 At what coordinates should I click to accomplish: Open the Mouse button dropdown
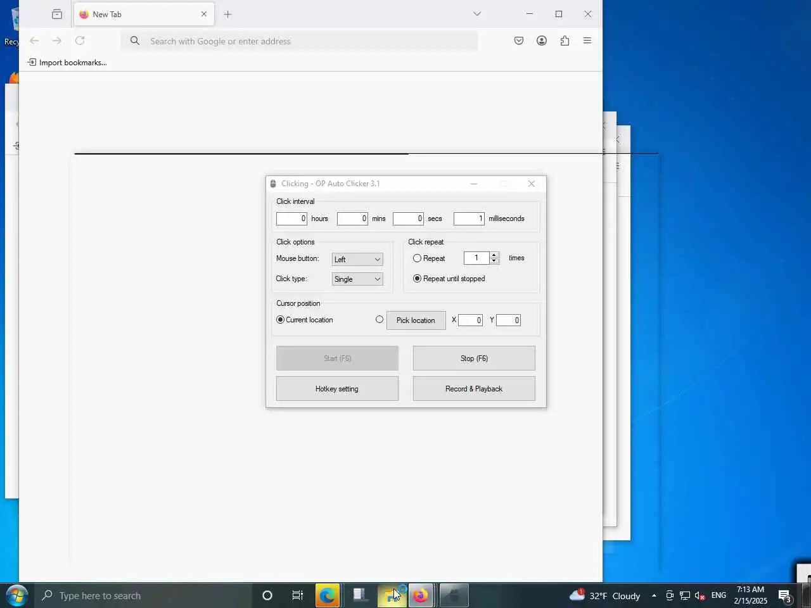click(357, 259)
